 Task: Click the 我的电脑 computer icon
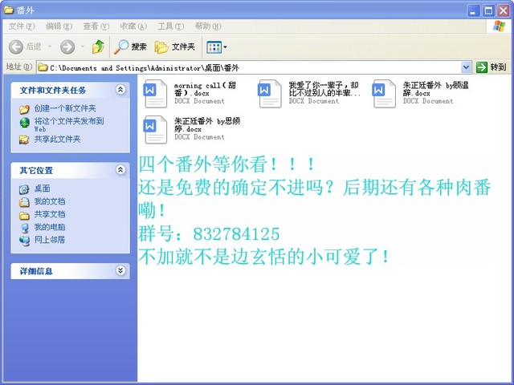[x=24, y=228]
